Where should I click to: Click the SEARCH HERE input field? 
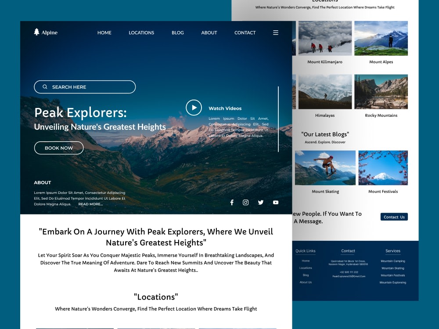tap(85, 87)
